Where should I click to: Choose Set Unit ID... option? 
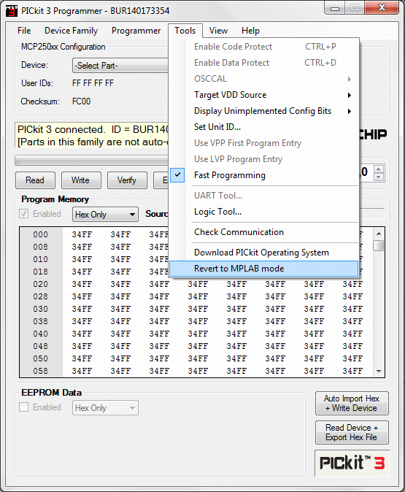(x=264, y=127)
